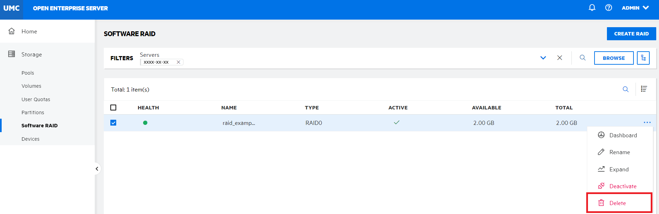Uncheck the raid_examp row checkbox
The image size is (659, 214).
coord(113,123)
